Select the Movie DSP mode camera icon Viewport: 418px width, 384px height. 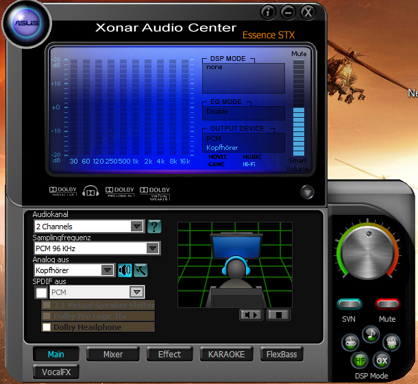click(x=391, y=342)
